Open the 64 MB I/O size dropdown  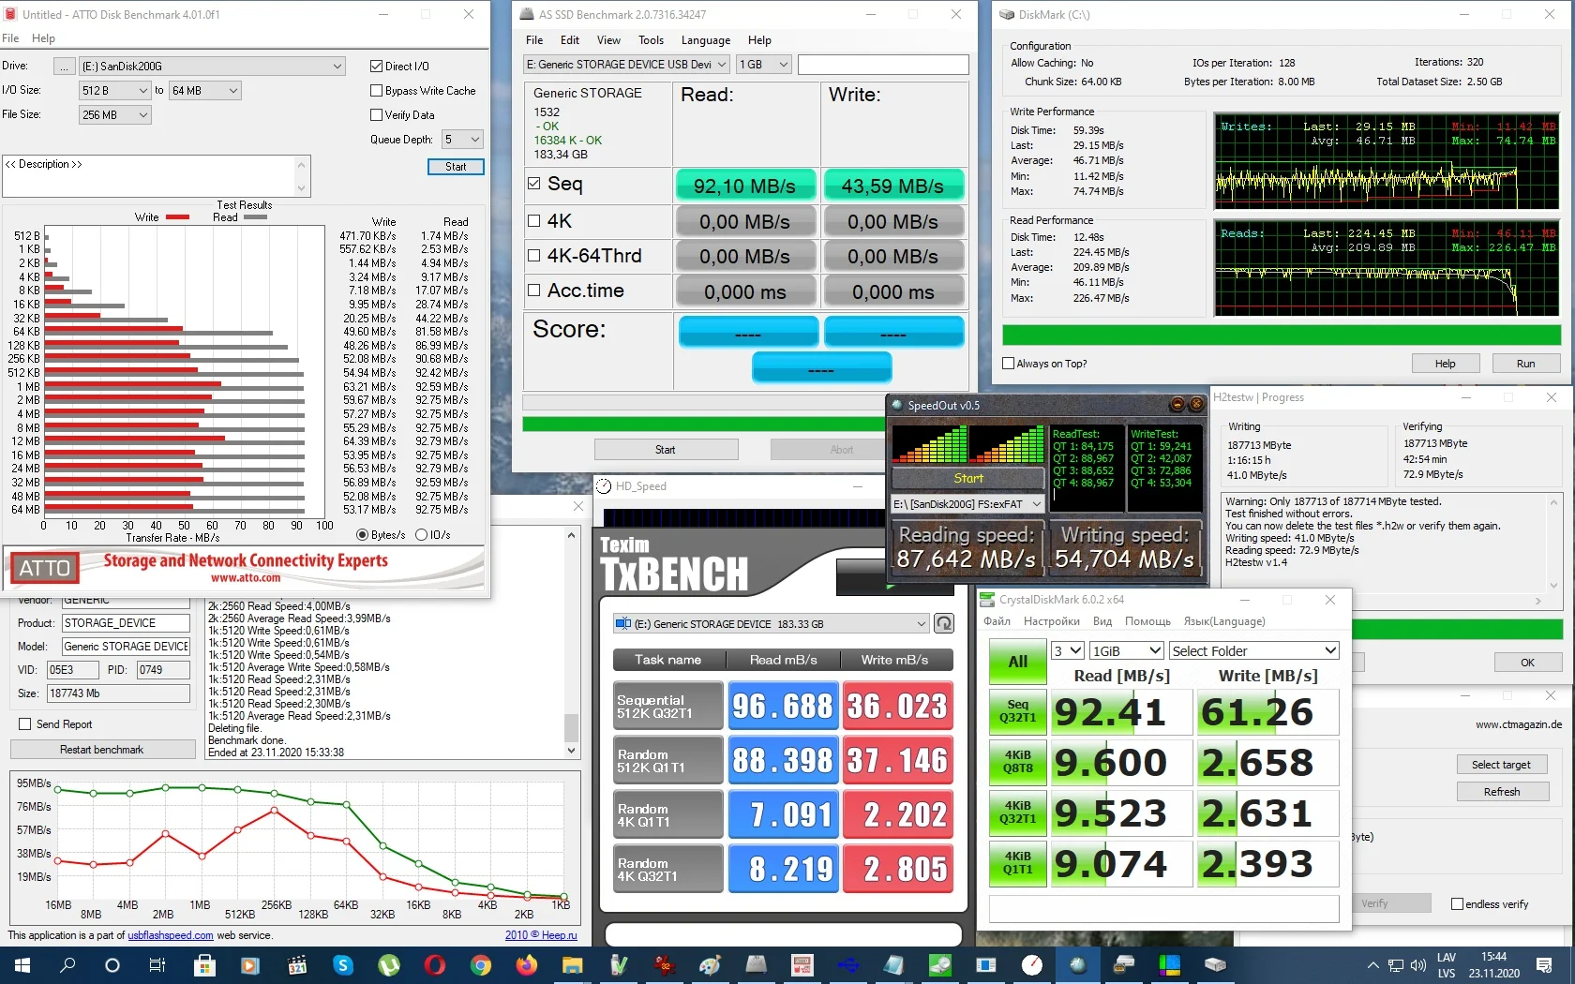205,91
